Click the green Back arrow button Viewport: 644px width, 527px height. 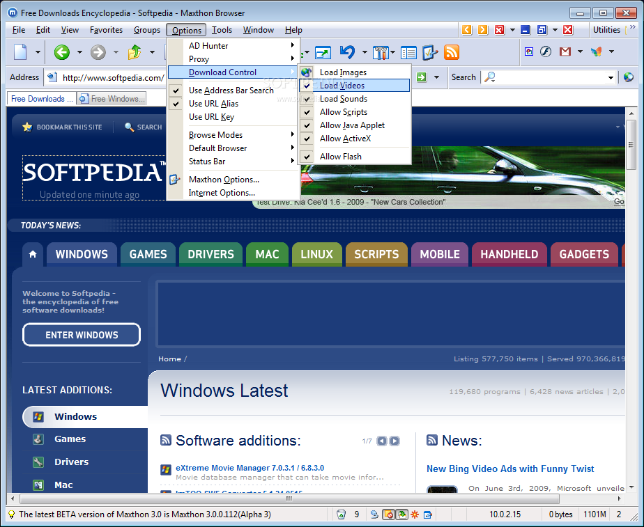62,52
